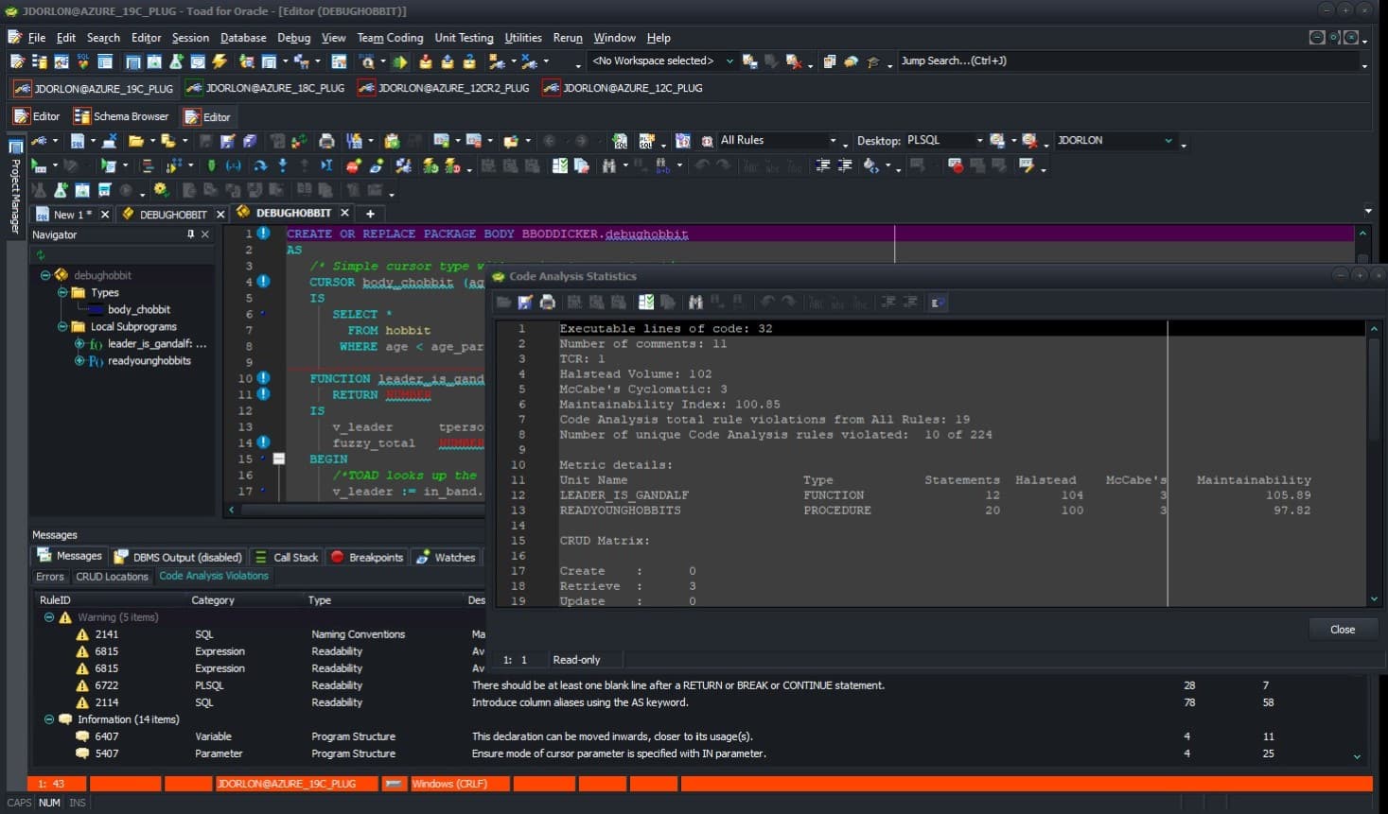This screenshot has height=814, width=1388.
Task: Click the green arrow icon in the main toolbar
Action: pyautogui.click(x=400, y=61)
